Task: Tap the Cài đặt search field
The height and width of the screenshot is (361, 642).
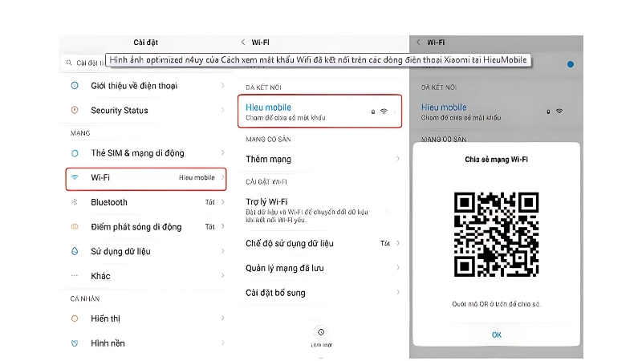Action: (x=84, y=63)
